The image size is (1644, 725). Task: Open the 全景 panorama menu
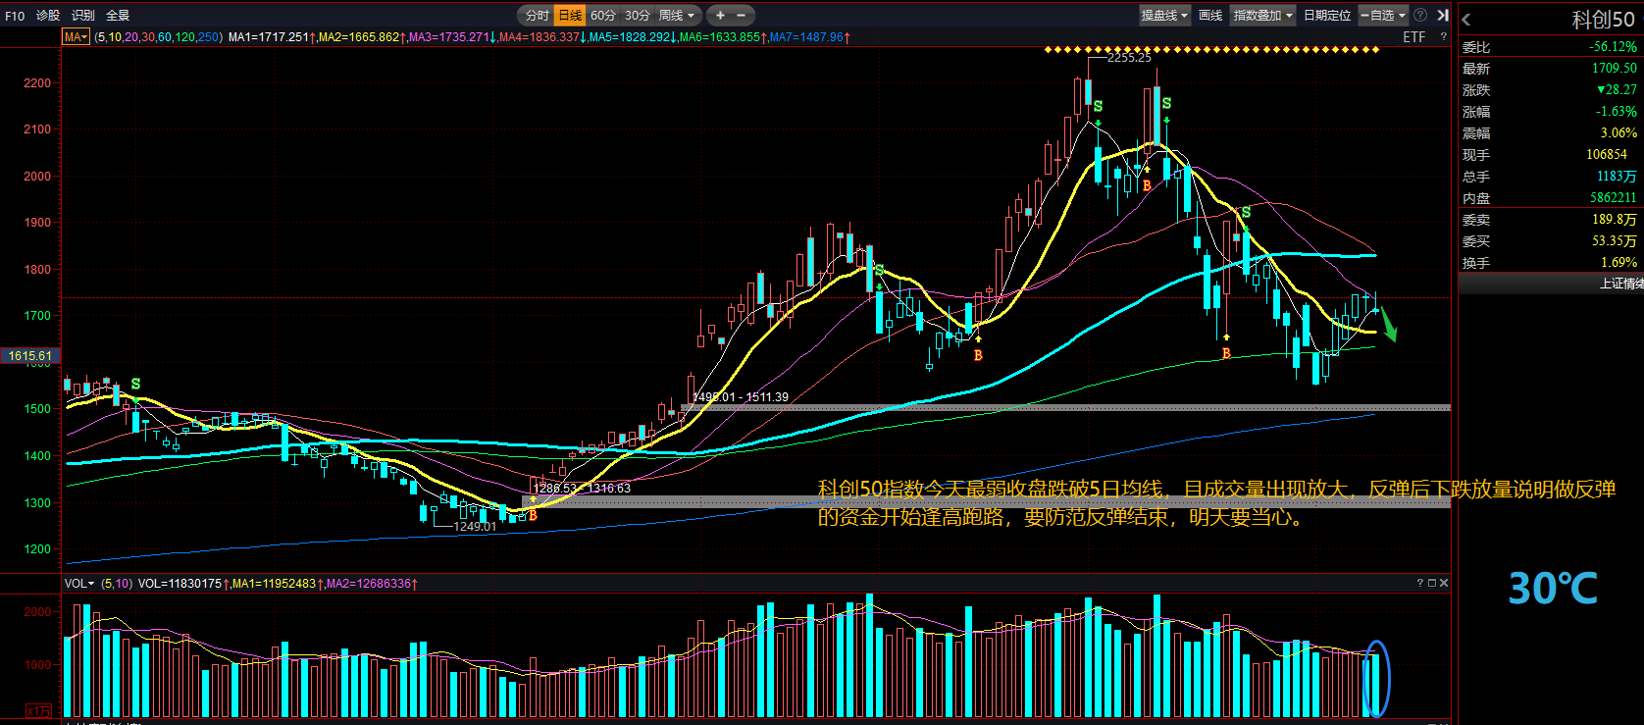click(118, 16)
